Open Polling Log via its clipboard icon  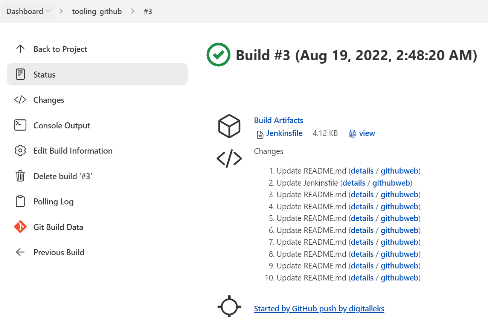coord(20,201)
